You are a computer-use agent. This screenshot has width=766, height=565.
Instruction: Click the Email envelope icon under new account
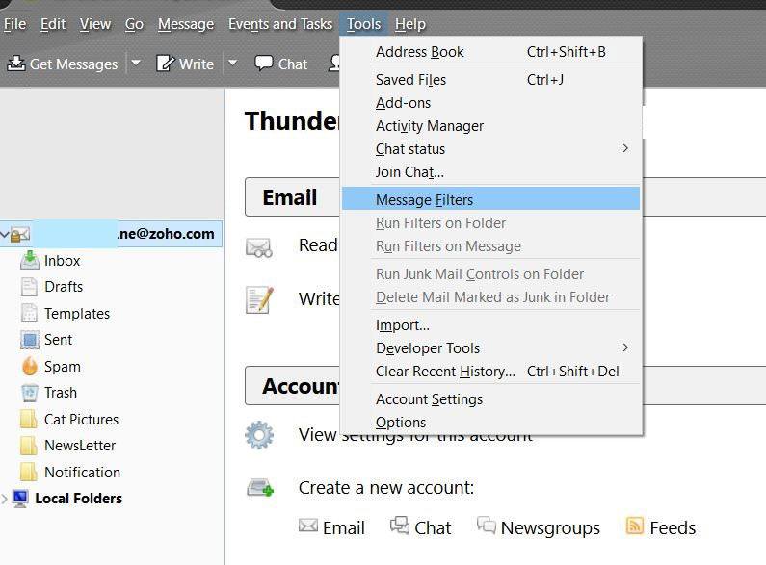click(x=307, y=526)
